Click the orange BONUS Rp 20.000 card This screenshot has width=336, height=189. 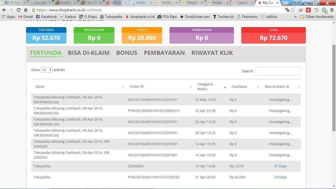coord(142,35)
